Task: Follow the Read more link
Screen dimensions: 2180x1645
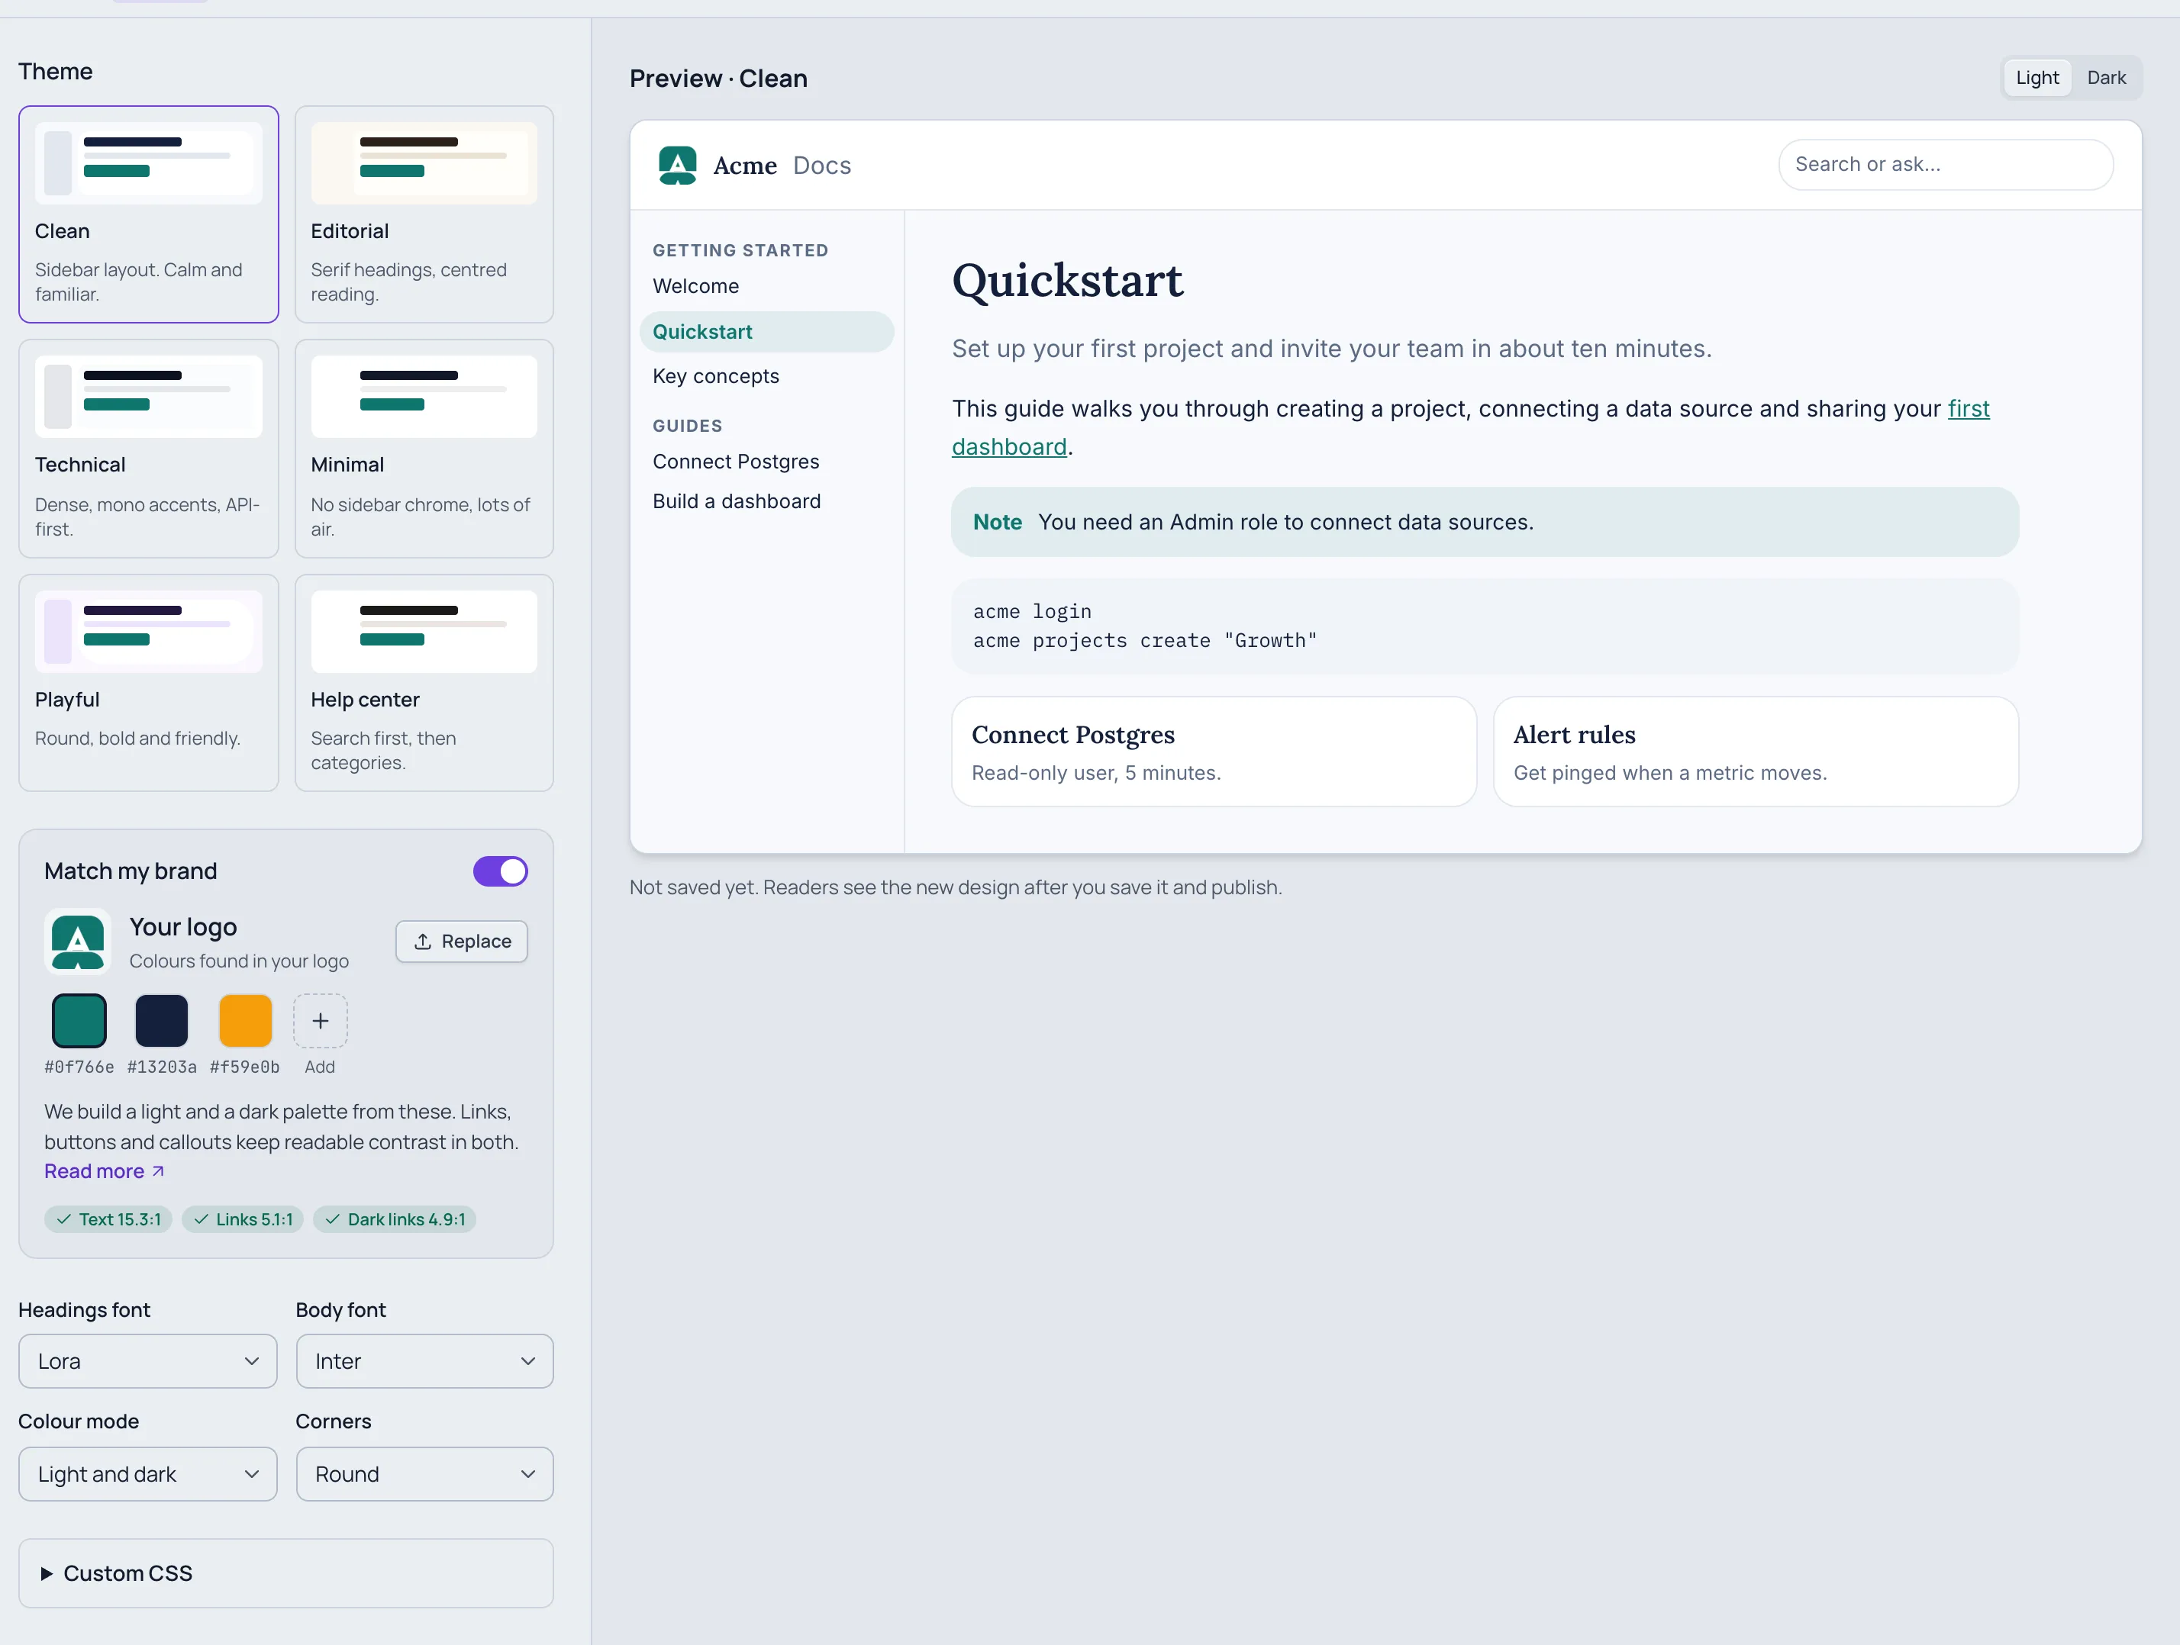Action: coord(105,1171)
